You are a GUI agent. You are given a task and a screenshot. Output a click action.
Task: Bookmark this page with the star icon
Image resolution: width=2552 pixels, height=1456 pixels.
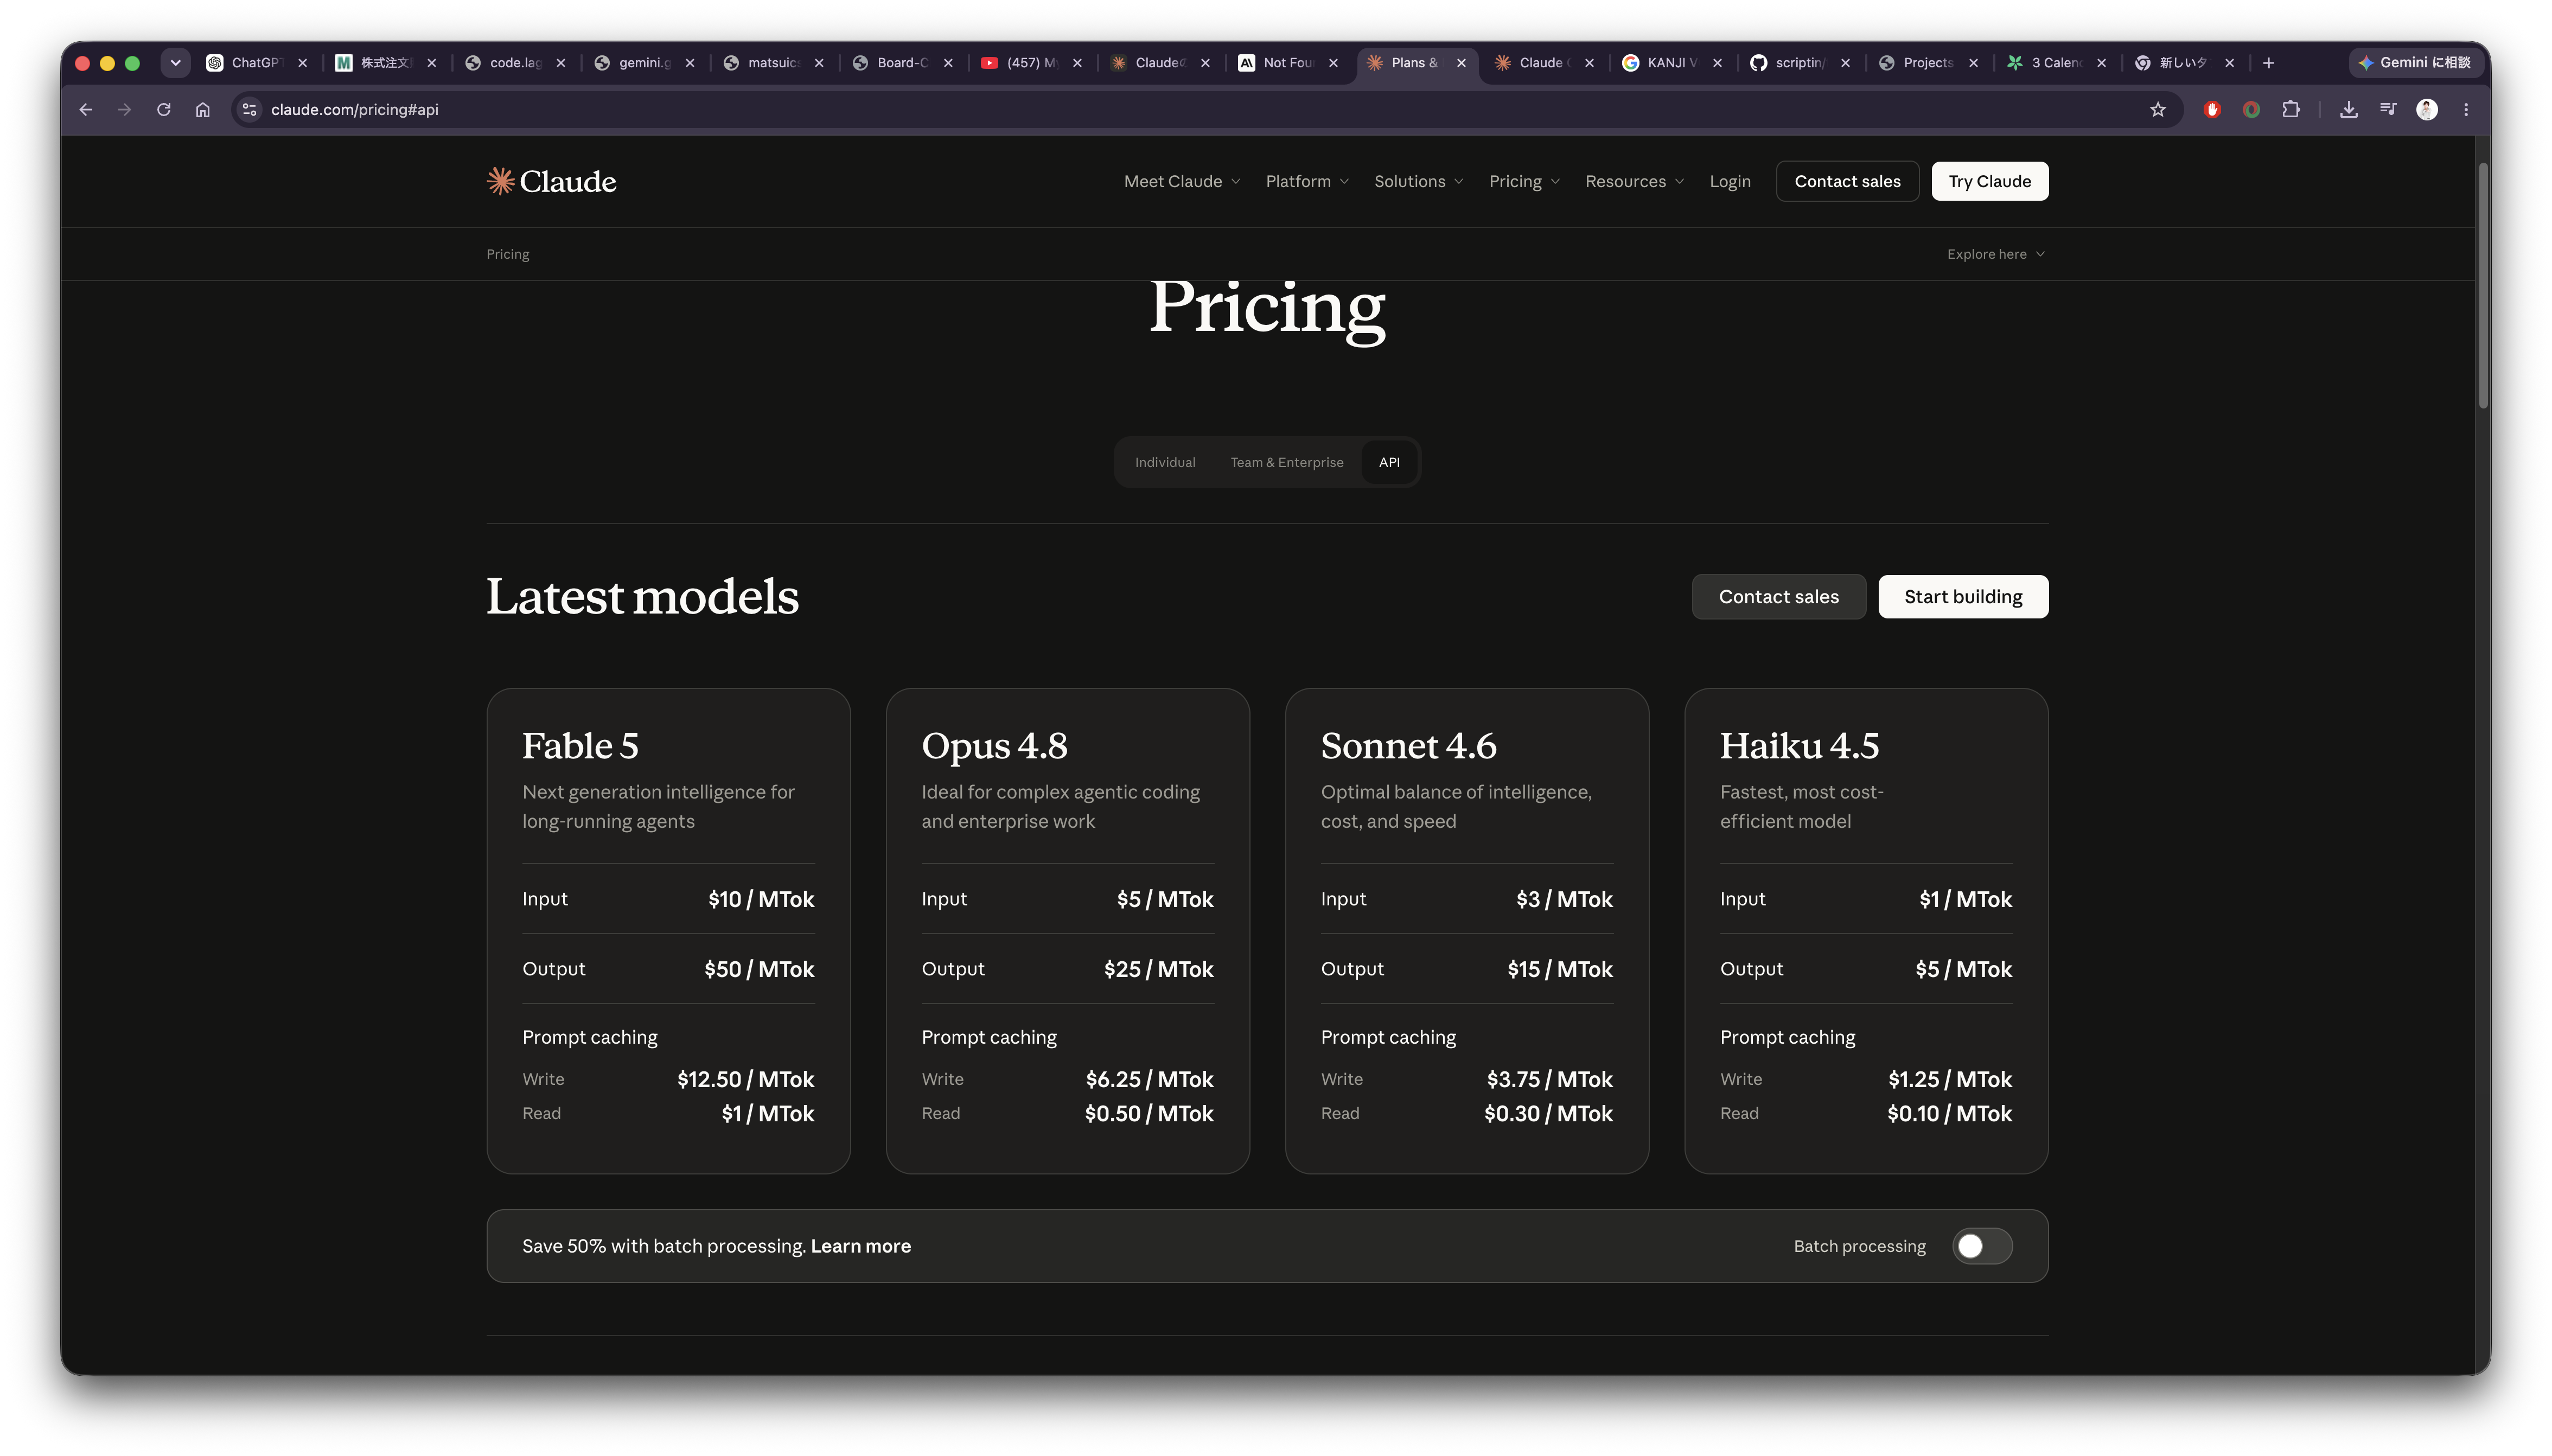pyautogui.click(x=2157, y=110)
